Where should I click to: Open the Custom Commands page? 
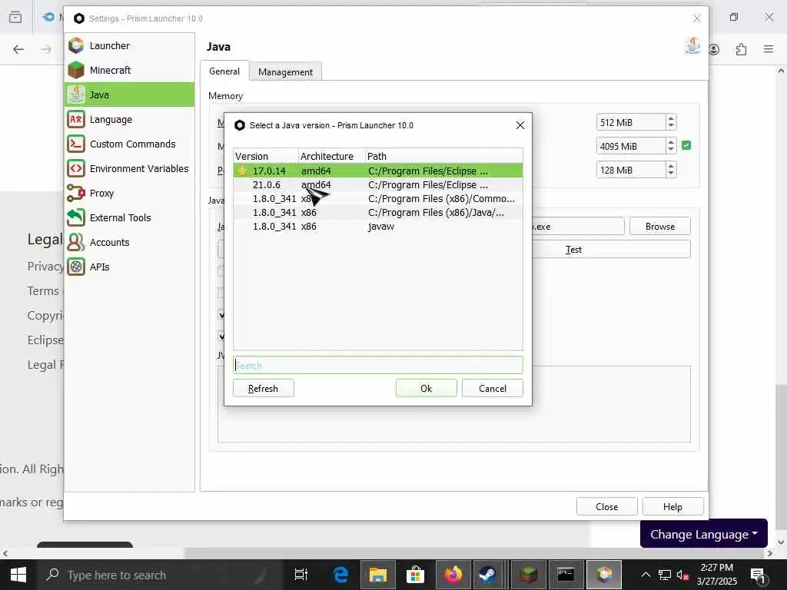[x=129, y=144]
